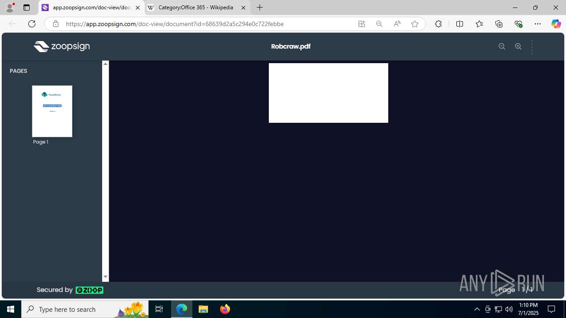This screenshot has width=566, height=318.
Task: Open a new browser tab
Action: pos(260,8)
